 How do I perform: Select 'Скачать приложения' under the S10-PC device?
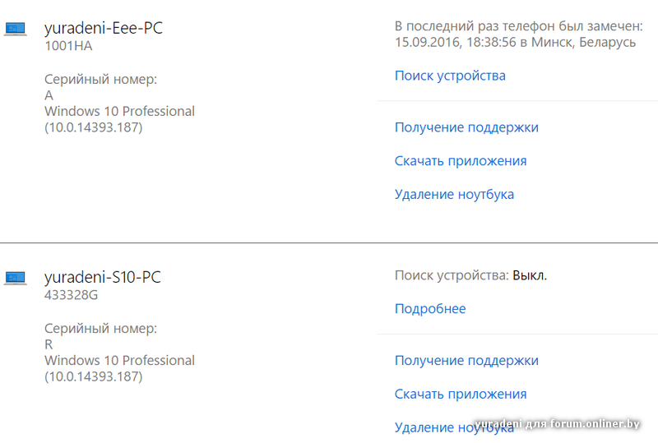point(461,394)
